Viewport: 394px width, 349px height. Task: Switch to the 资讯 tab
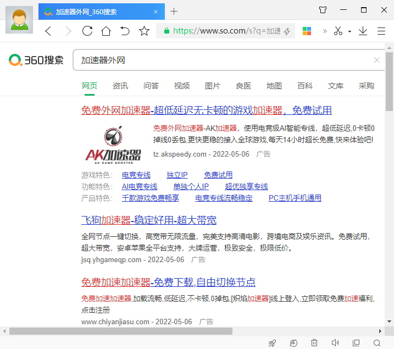pyautogui.click(x=120, y=86)
